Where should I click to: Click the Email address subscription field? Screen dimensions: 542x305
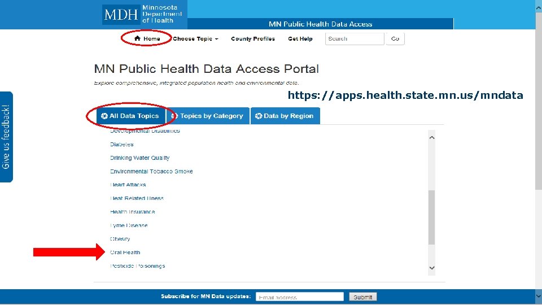pos(300,297)
